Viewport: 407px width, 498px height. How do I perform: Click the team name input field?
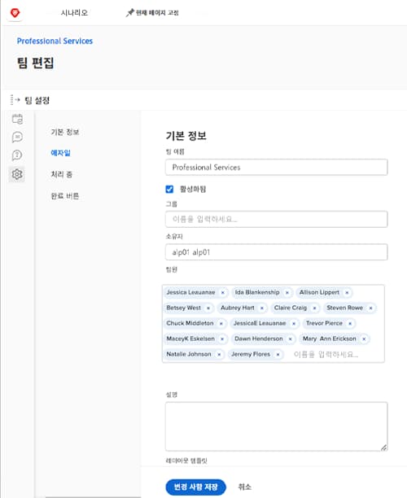pyautogui.click(x=276, y=168)
